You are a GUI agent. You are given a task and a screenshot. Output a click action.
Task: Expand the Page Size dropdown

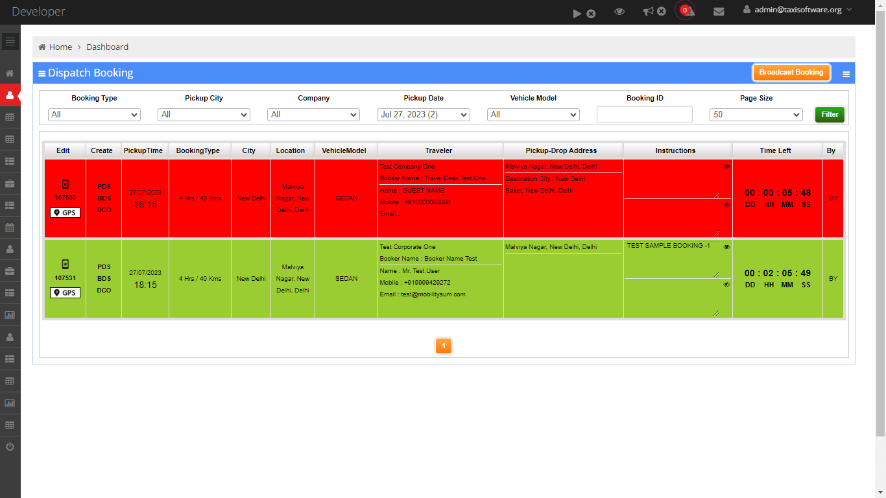point(756,115)
